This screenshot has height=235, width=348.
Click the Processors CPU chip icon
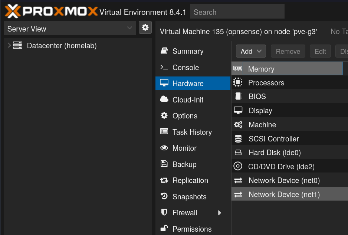[x=238, y=82]
